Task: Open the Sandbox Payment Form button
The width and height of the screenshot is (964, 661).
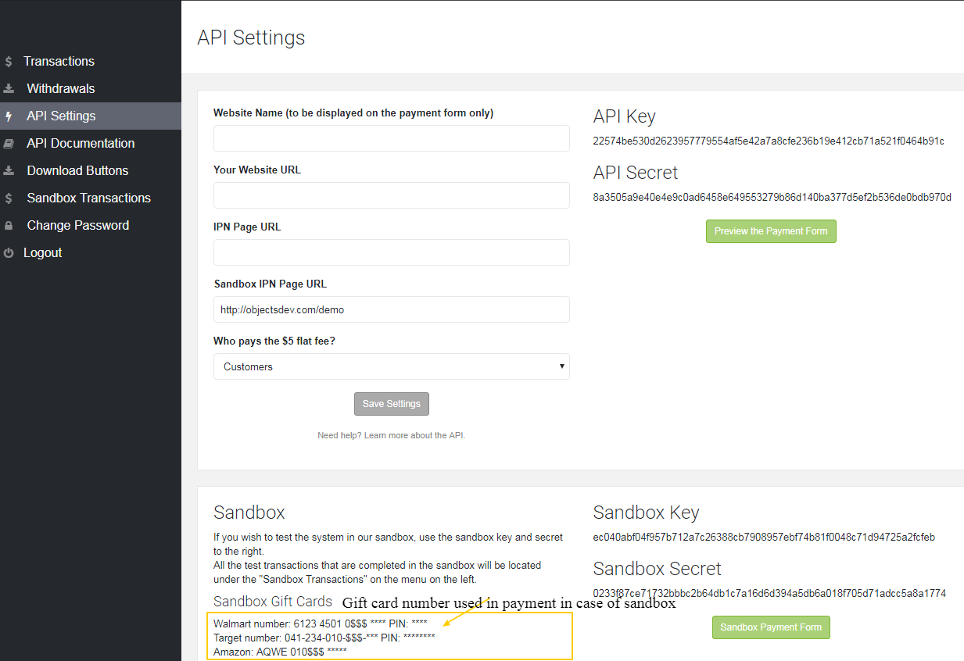Action: [x=771, y=627]
